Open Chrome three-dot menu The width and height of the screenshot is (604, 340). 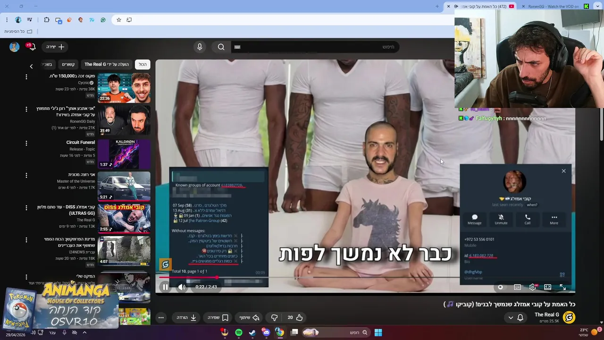[x=7, y=20]
